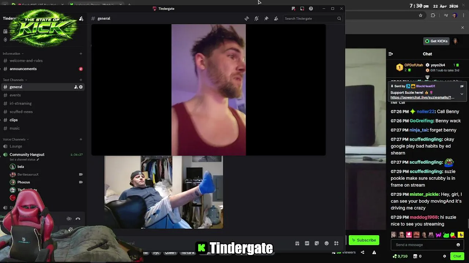Open browser three-dot menu

pyautogui.click(x=463, y=15)
